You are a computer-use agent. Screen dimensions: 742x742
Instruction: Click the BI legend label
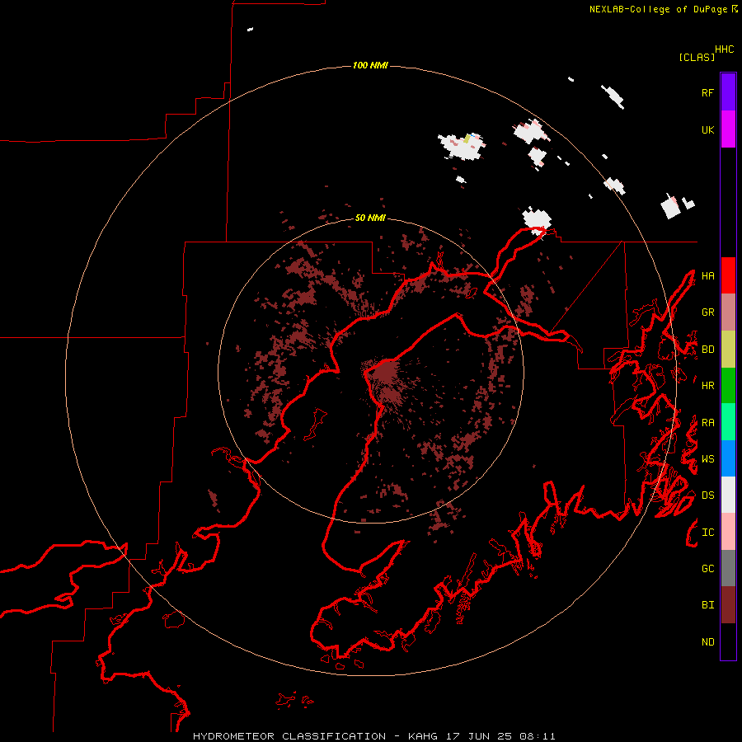coord(707,605)
